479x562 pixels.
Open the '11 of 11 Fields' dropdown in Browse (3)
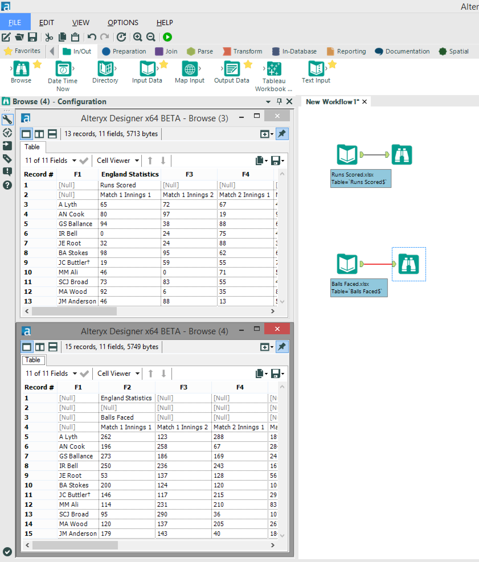point(51,161)
